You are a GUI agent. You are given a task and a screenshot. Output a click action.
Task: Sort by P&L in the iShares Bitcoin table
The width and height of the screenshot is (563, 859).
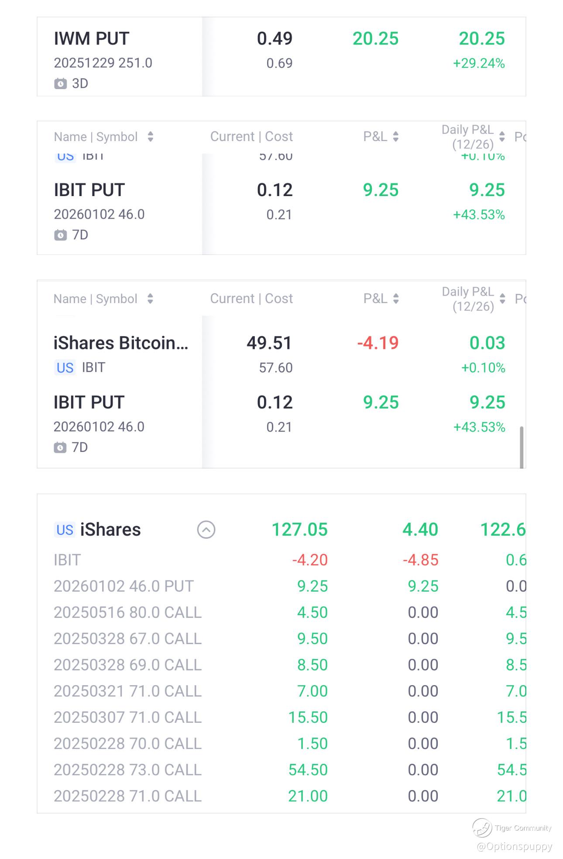[395, 299]
